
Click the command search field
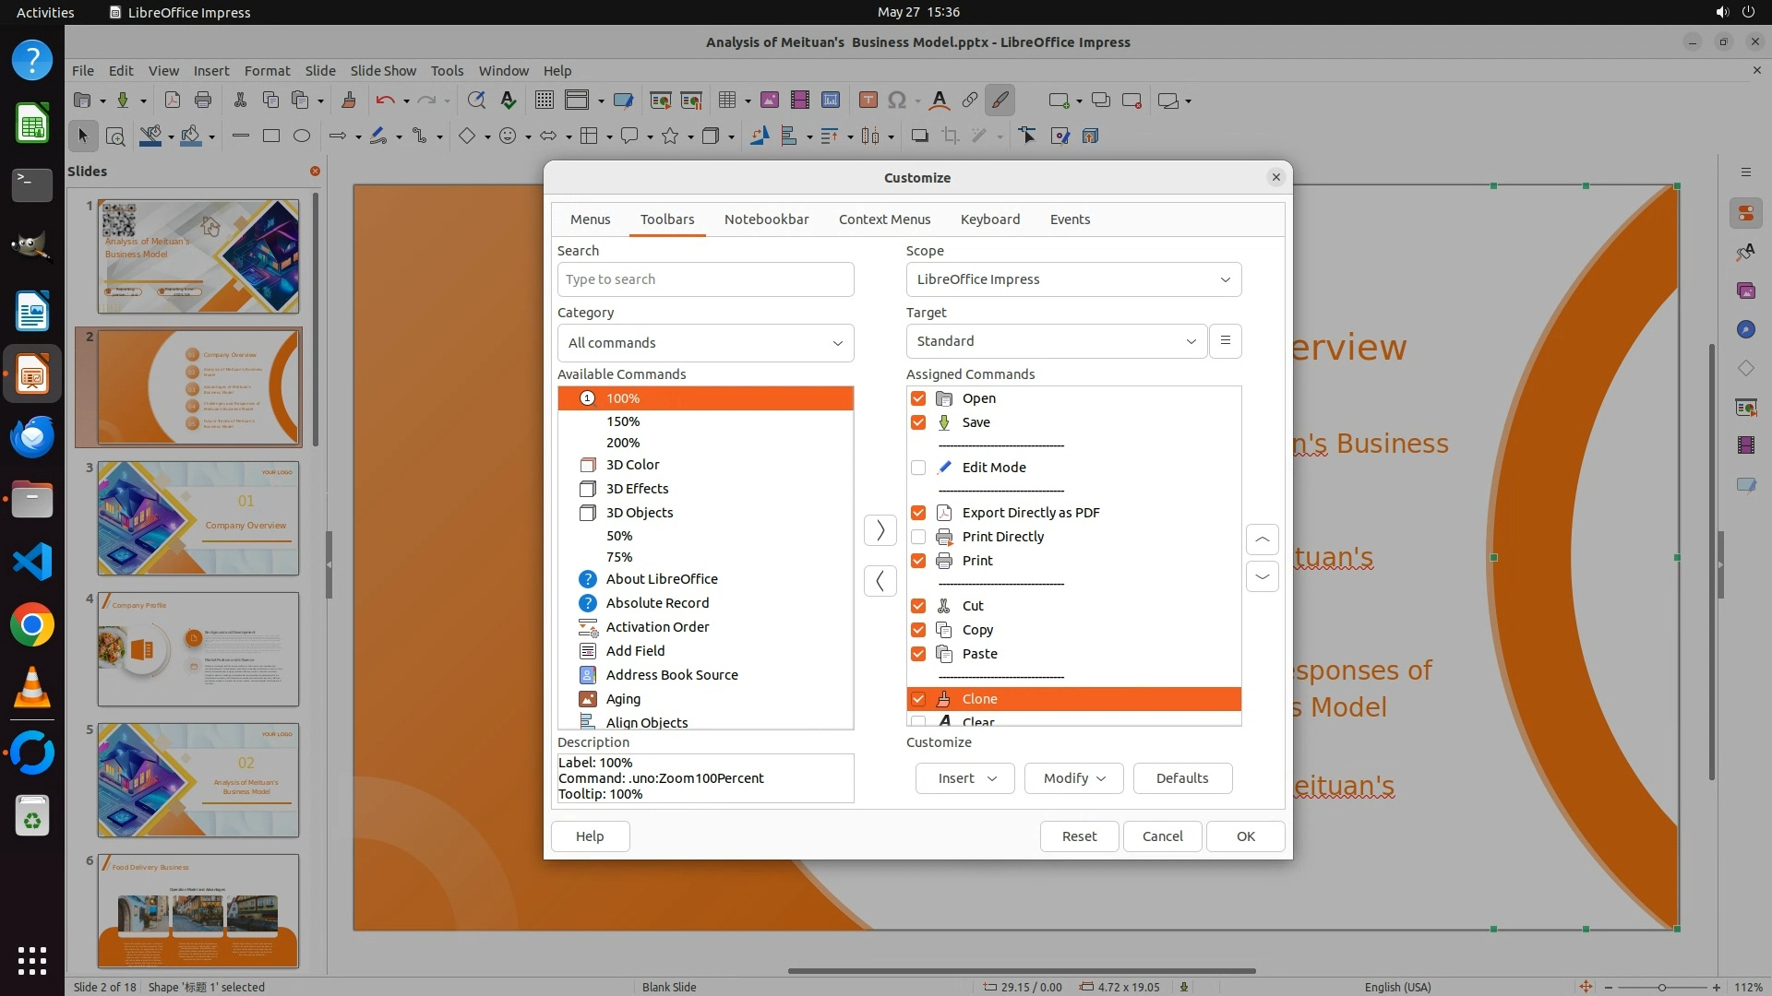705,279
